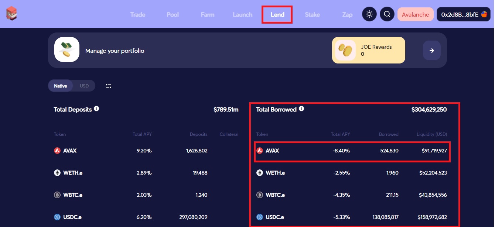Show info for Total Borrowed
The height and width of the screenshot is (227, 495).
pyautogui.click(x=301, y=109)
